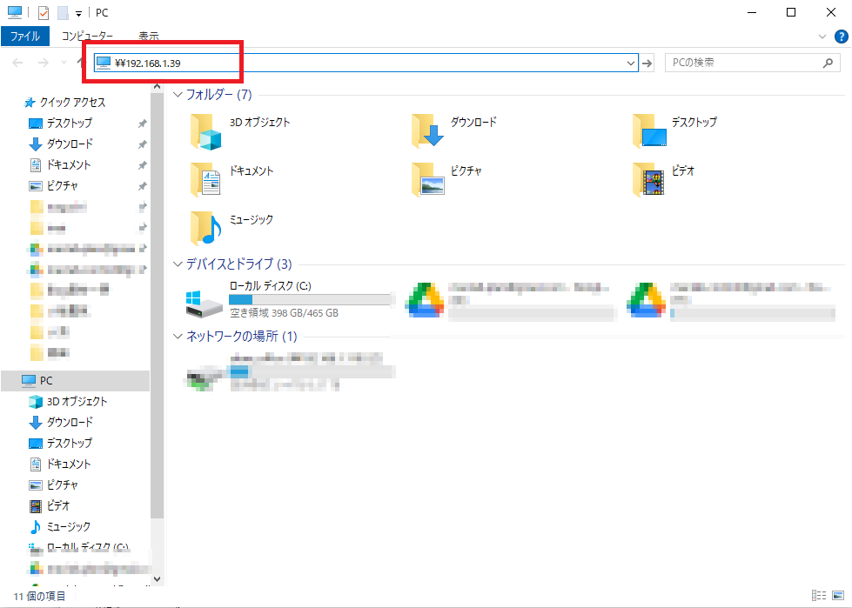
Task: Select ビデオ under PC in the tree
Action: coord(50,505)
